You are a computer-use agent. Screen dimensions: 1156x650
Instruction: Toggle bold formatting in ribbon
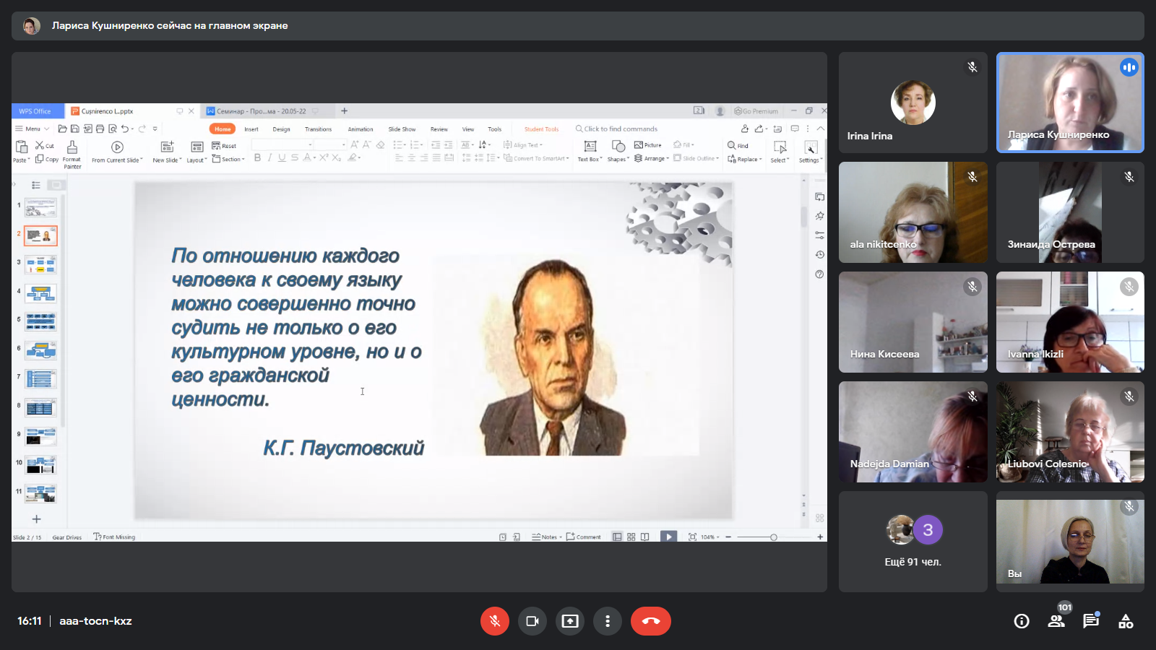[257, 157]
